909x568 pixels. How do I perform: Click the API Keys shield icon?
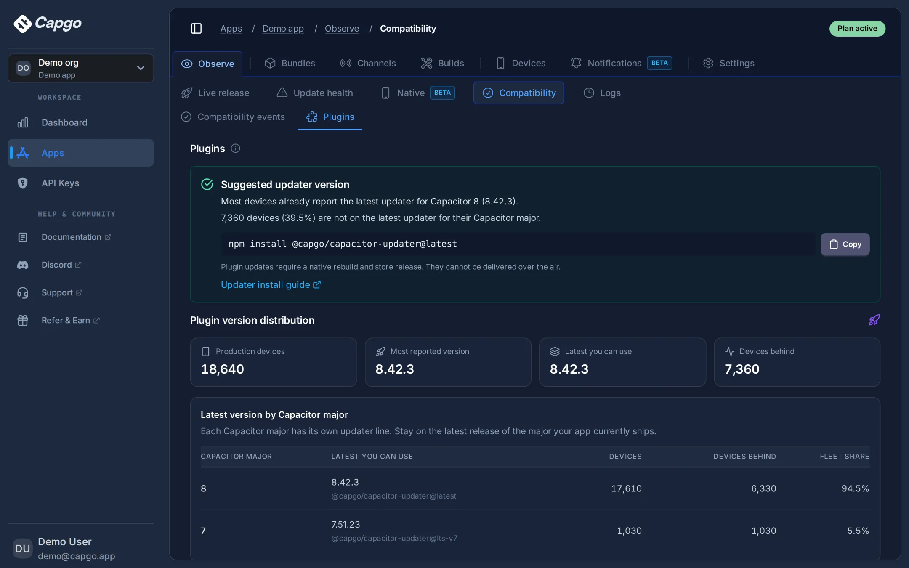click(23, 183)
